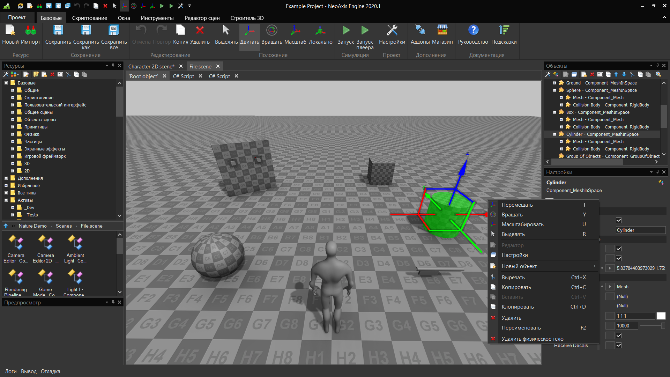Viewport: 670px width, 377px height.
Task: Click the Запуск play button
Action: point(345,35)
